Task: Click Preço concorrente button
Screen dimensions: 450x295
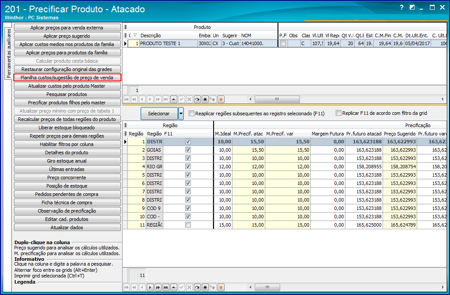Action: [67, 178]
